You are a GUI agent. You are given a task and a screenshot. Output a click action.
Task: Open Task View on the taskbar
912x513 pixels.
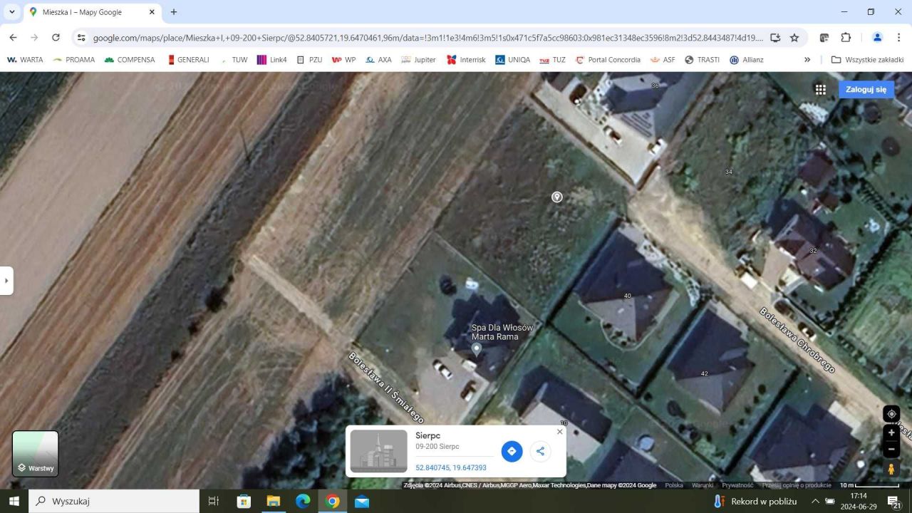[x=213, y=501]
